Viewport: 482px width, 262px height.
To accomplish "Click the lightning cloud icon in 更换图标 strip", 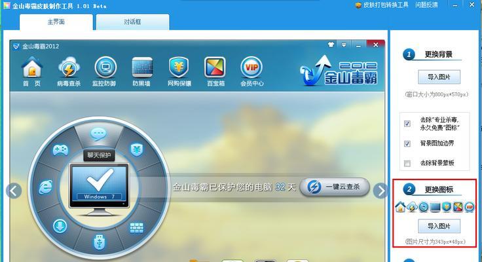I will (412, 207).
